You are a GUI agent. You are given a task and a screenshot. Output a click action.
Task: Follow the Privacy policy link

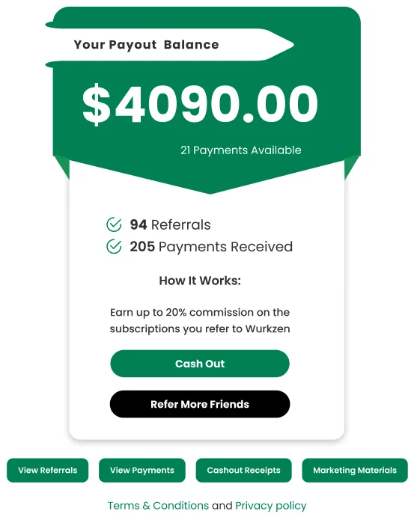point(271,506)
